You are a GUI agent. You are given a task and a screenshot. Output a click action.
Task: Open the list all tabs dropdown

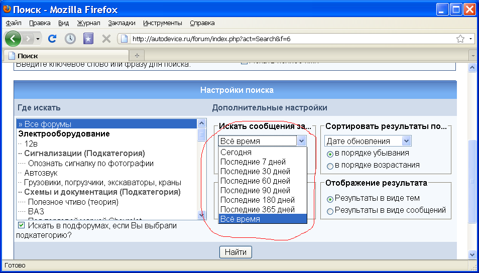(473, 56)
